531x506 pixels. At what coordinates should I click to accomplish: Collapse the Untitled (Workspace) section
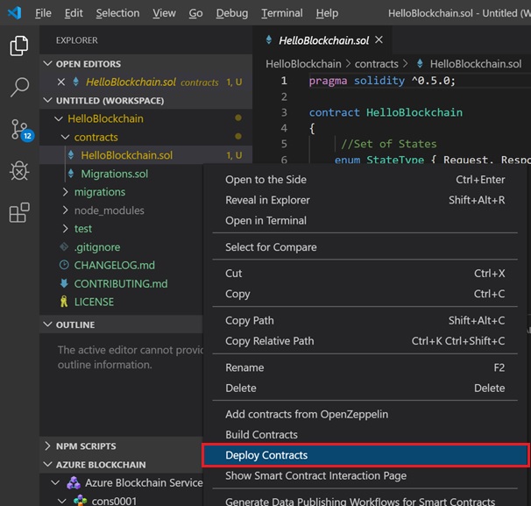(x=47, y=100)
